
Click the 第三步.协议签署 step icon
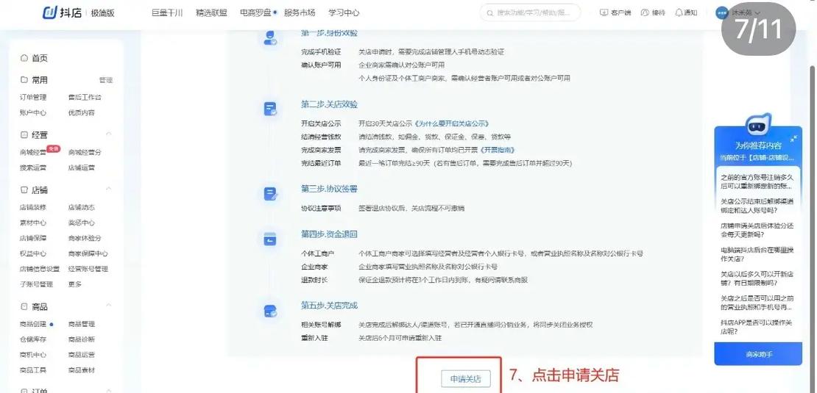[270, 194]
